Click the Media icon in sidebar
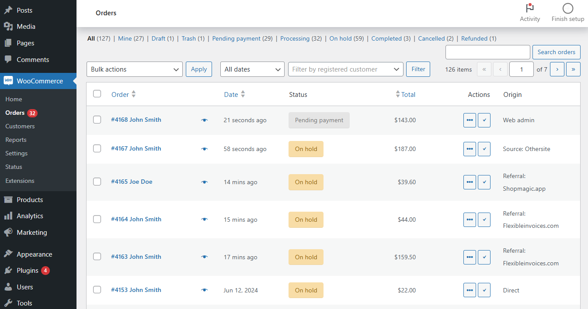This screenshot has height=309, width=588. (8, 27)
